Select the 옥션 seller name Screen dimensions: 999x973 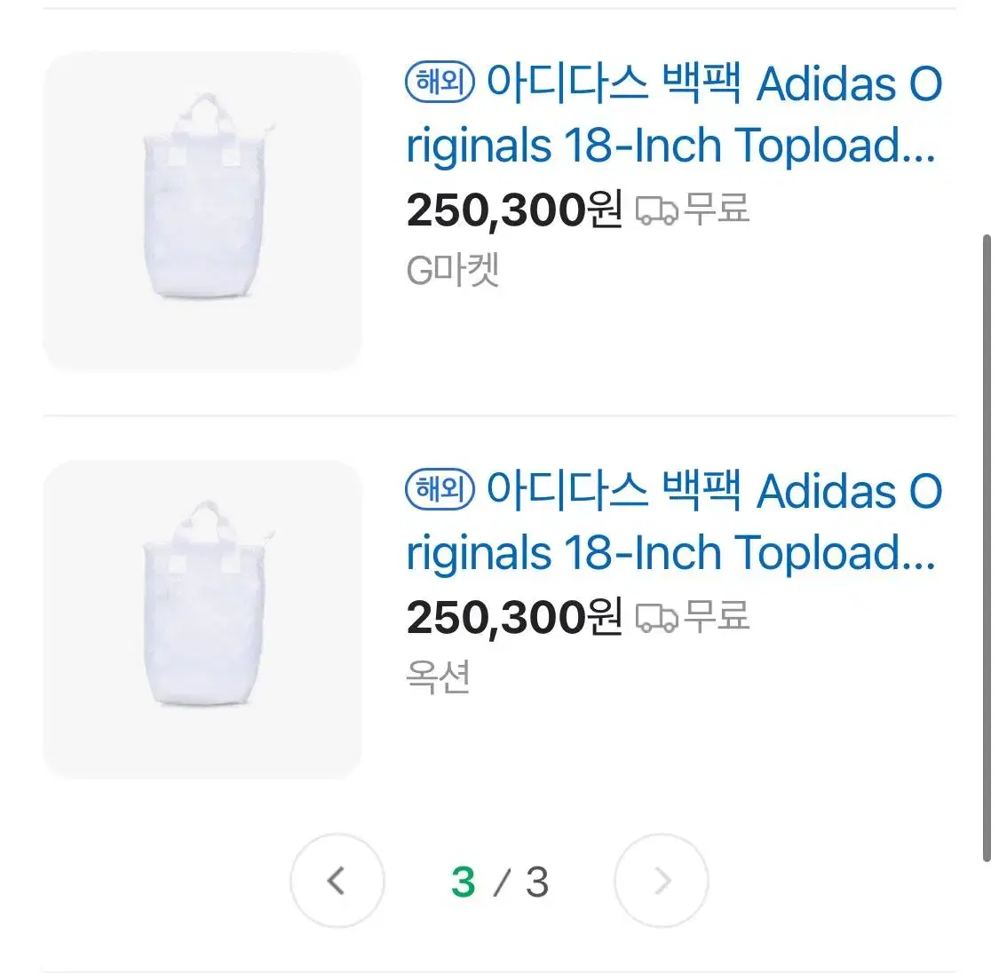(x=438, y=676)
